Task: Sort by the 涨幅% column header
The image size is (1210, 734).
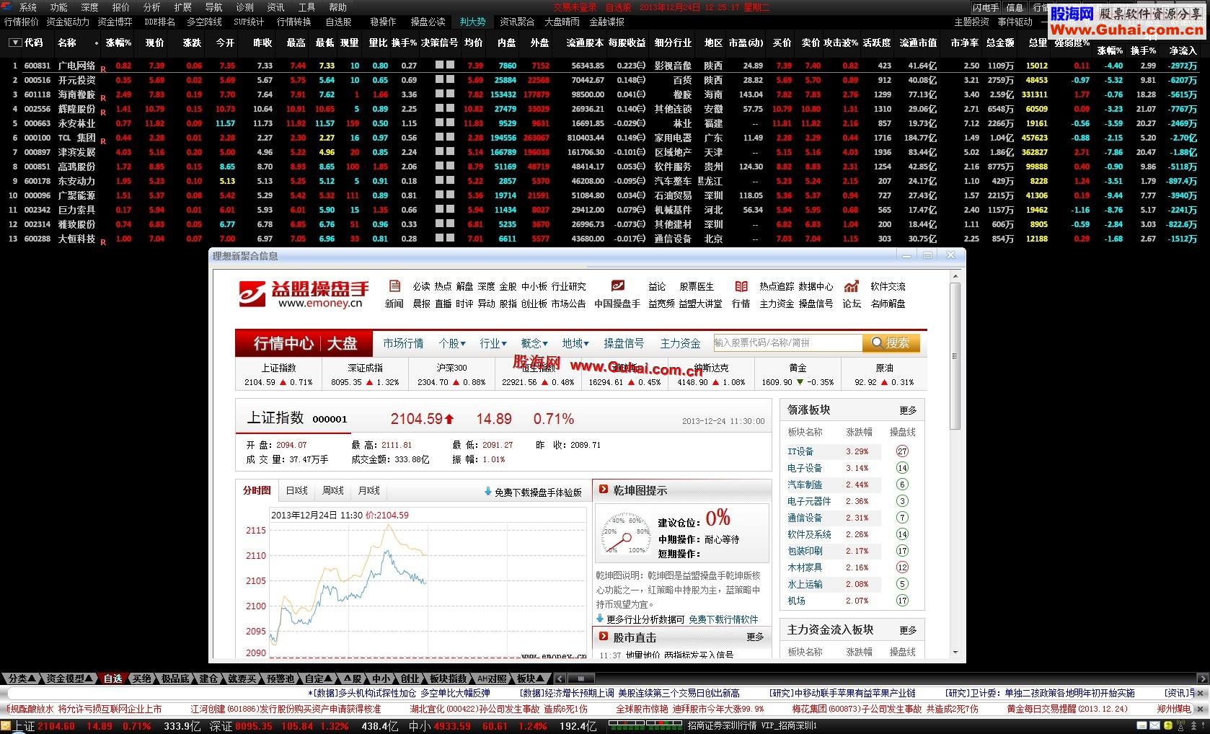Action: click(118, 43)
